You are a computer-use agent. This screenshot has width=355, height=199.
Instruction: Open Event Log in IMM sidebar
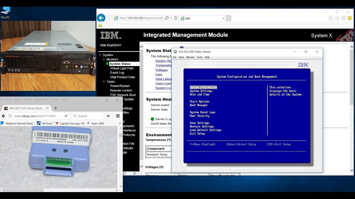point(117,73)
